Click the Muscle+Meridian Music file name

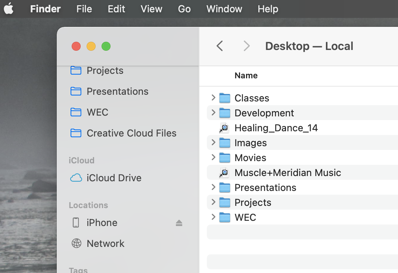288,173
